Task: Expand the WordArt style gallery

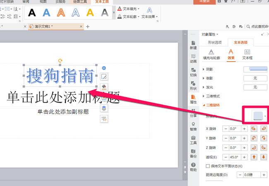Action: point(114,12)
